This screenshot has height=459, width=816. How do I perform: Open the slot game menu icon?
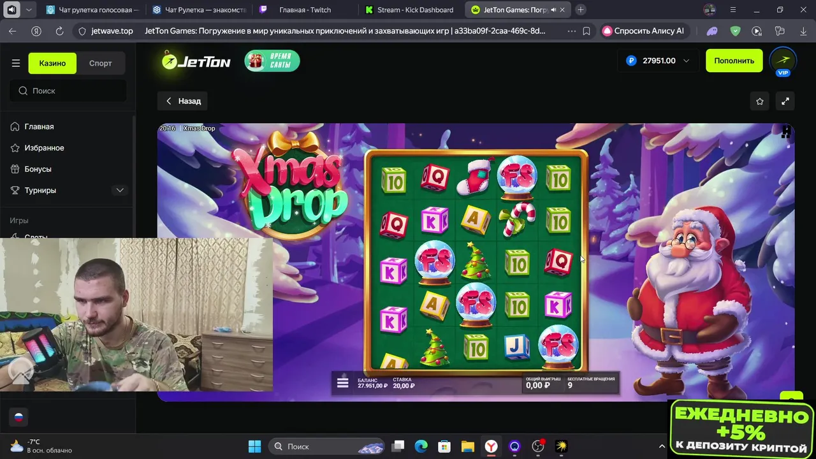point(342,382)
